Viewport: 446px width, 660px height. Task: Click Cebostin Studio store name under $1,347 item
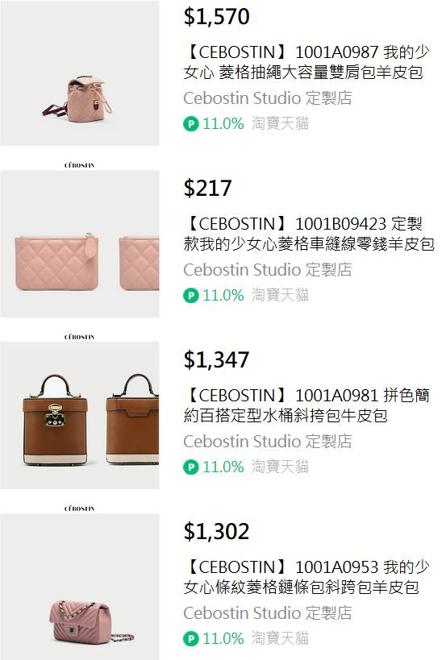[268, 442]
